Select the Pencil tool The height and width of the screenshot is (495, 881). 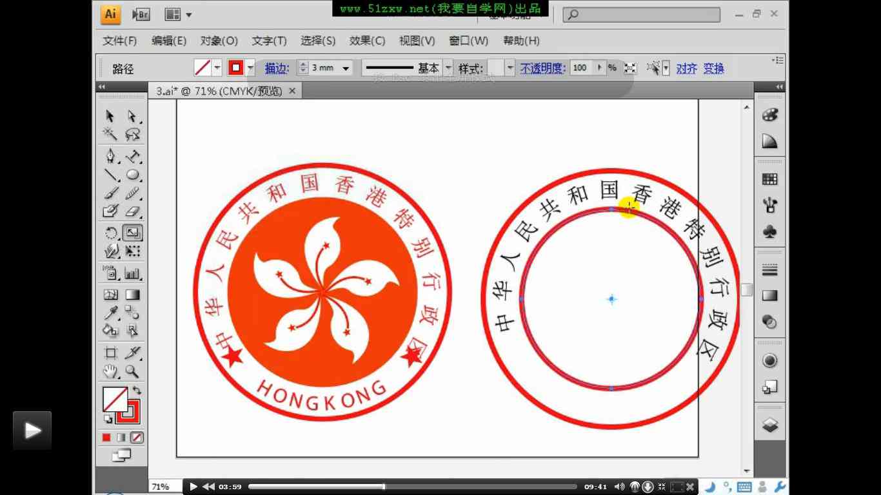tap(133, 193)
